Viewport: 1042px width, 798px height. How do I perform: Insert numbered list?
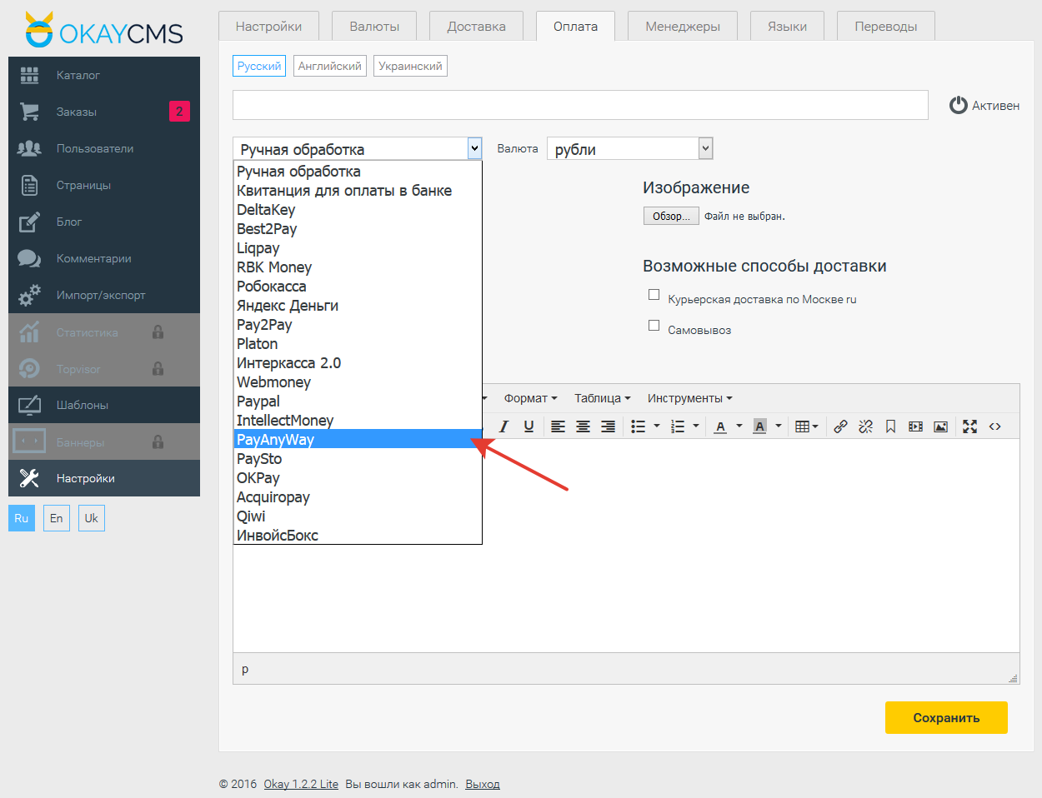678,426
